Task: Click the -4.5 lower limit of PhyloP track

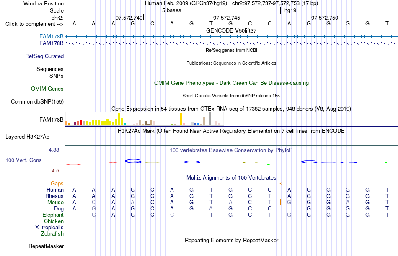Action: coord(54,171)
